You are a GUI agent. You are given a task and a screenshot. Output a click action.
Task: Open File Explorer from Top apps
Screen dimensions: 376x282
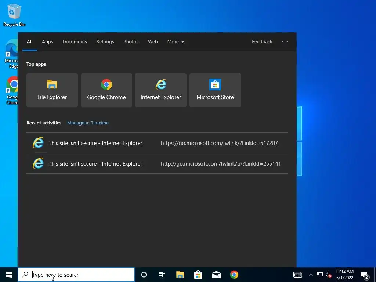(52, 90)
